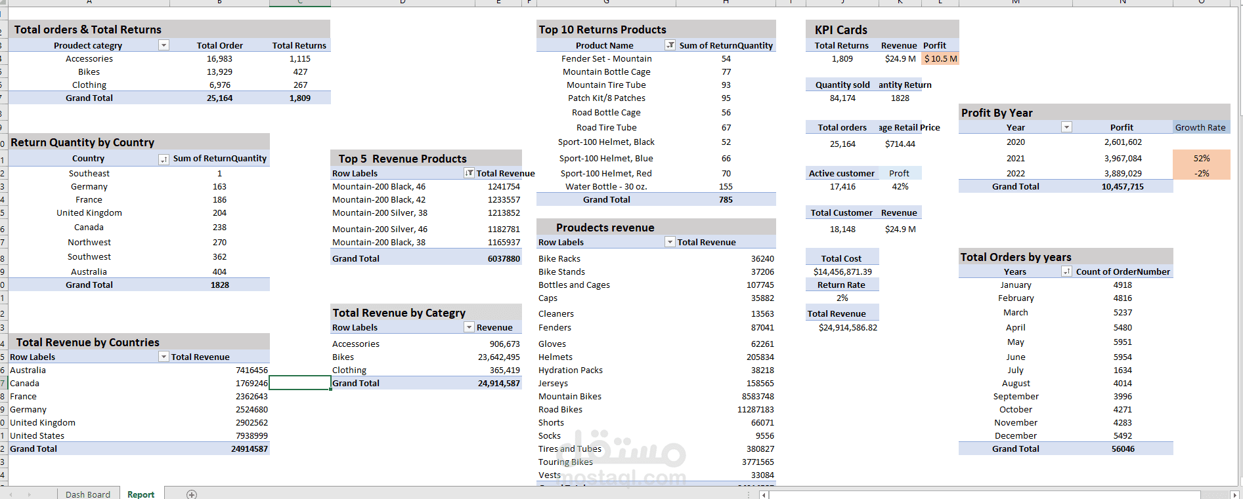1243x499 pixels.
Task: Click the Growth Rate column header cell
Action: tap(1200, 127)
